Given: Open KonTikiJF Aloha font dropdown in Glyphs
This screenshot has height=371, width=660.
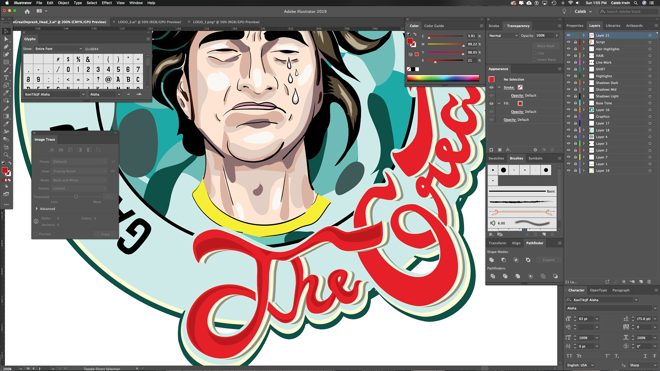Looking at the screenshot, I should point(55,94).
